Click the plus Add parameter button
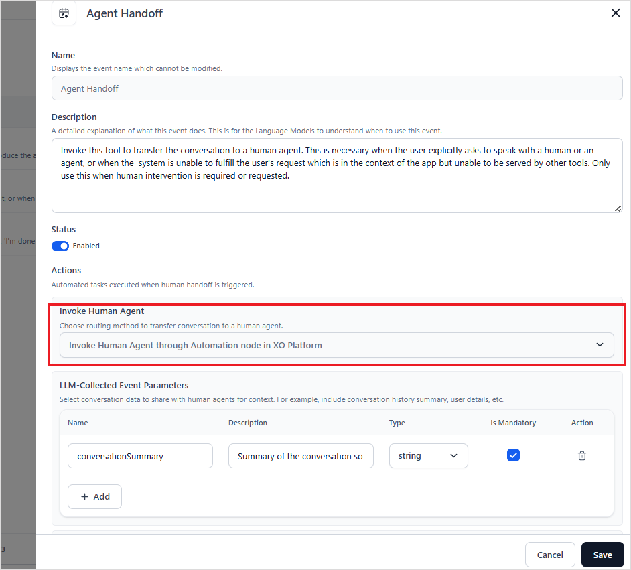This screenshot has width=631, height=570. 94,496
